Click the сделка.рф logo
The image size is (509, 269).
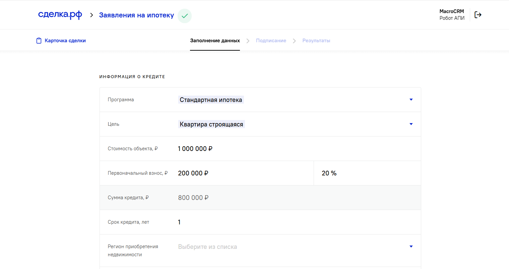point(60,15)
